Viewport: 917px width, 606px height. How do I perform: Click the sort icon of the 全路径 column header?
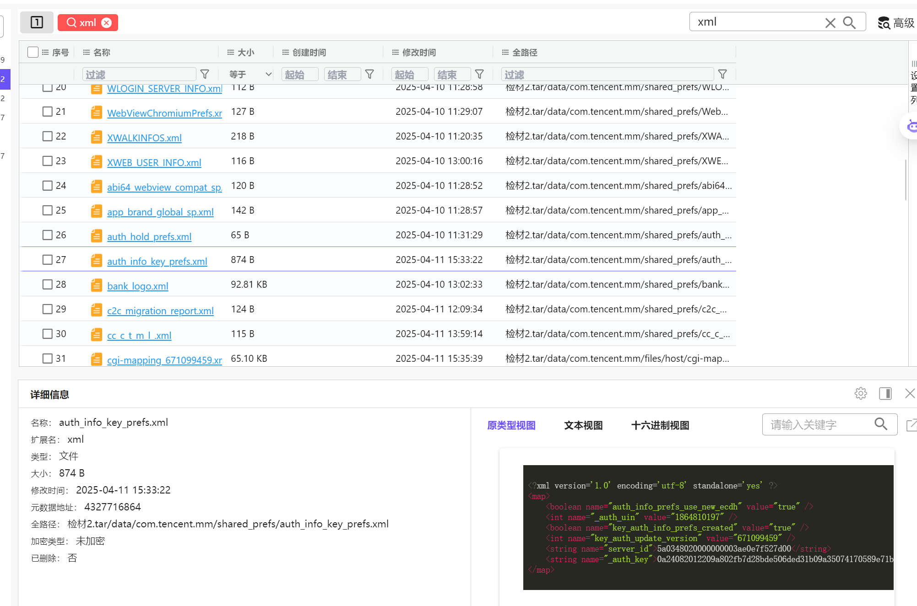tap(505, 52)
